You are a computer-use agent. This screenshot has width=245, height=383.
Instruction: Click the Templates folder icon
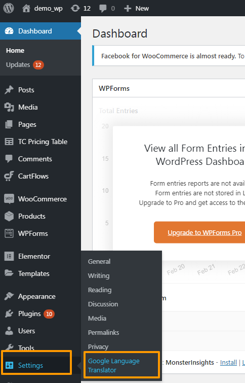point(9,273)
